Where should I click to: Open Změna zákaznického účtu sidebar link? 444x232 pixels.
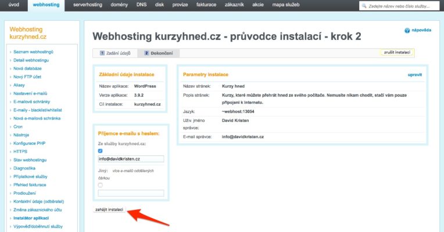click(38, 210)
